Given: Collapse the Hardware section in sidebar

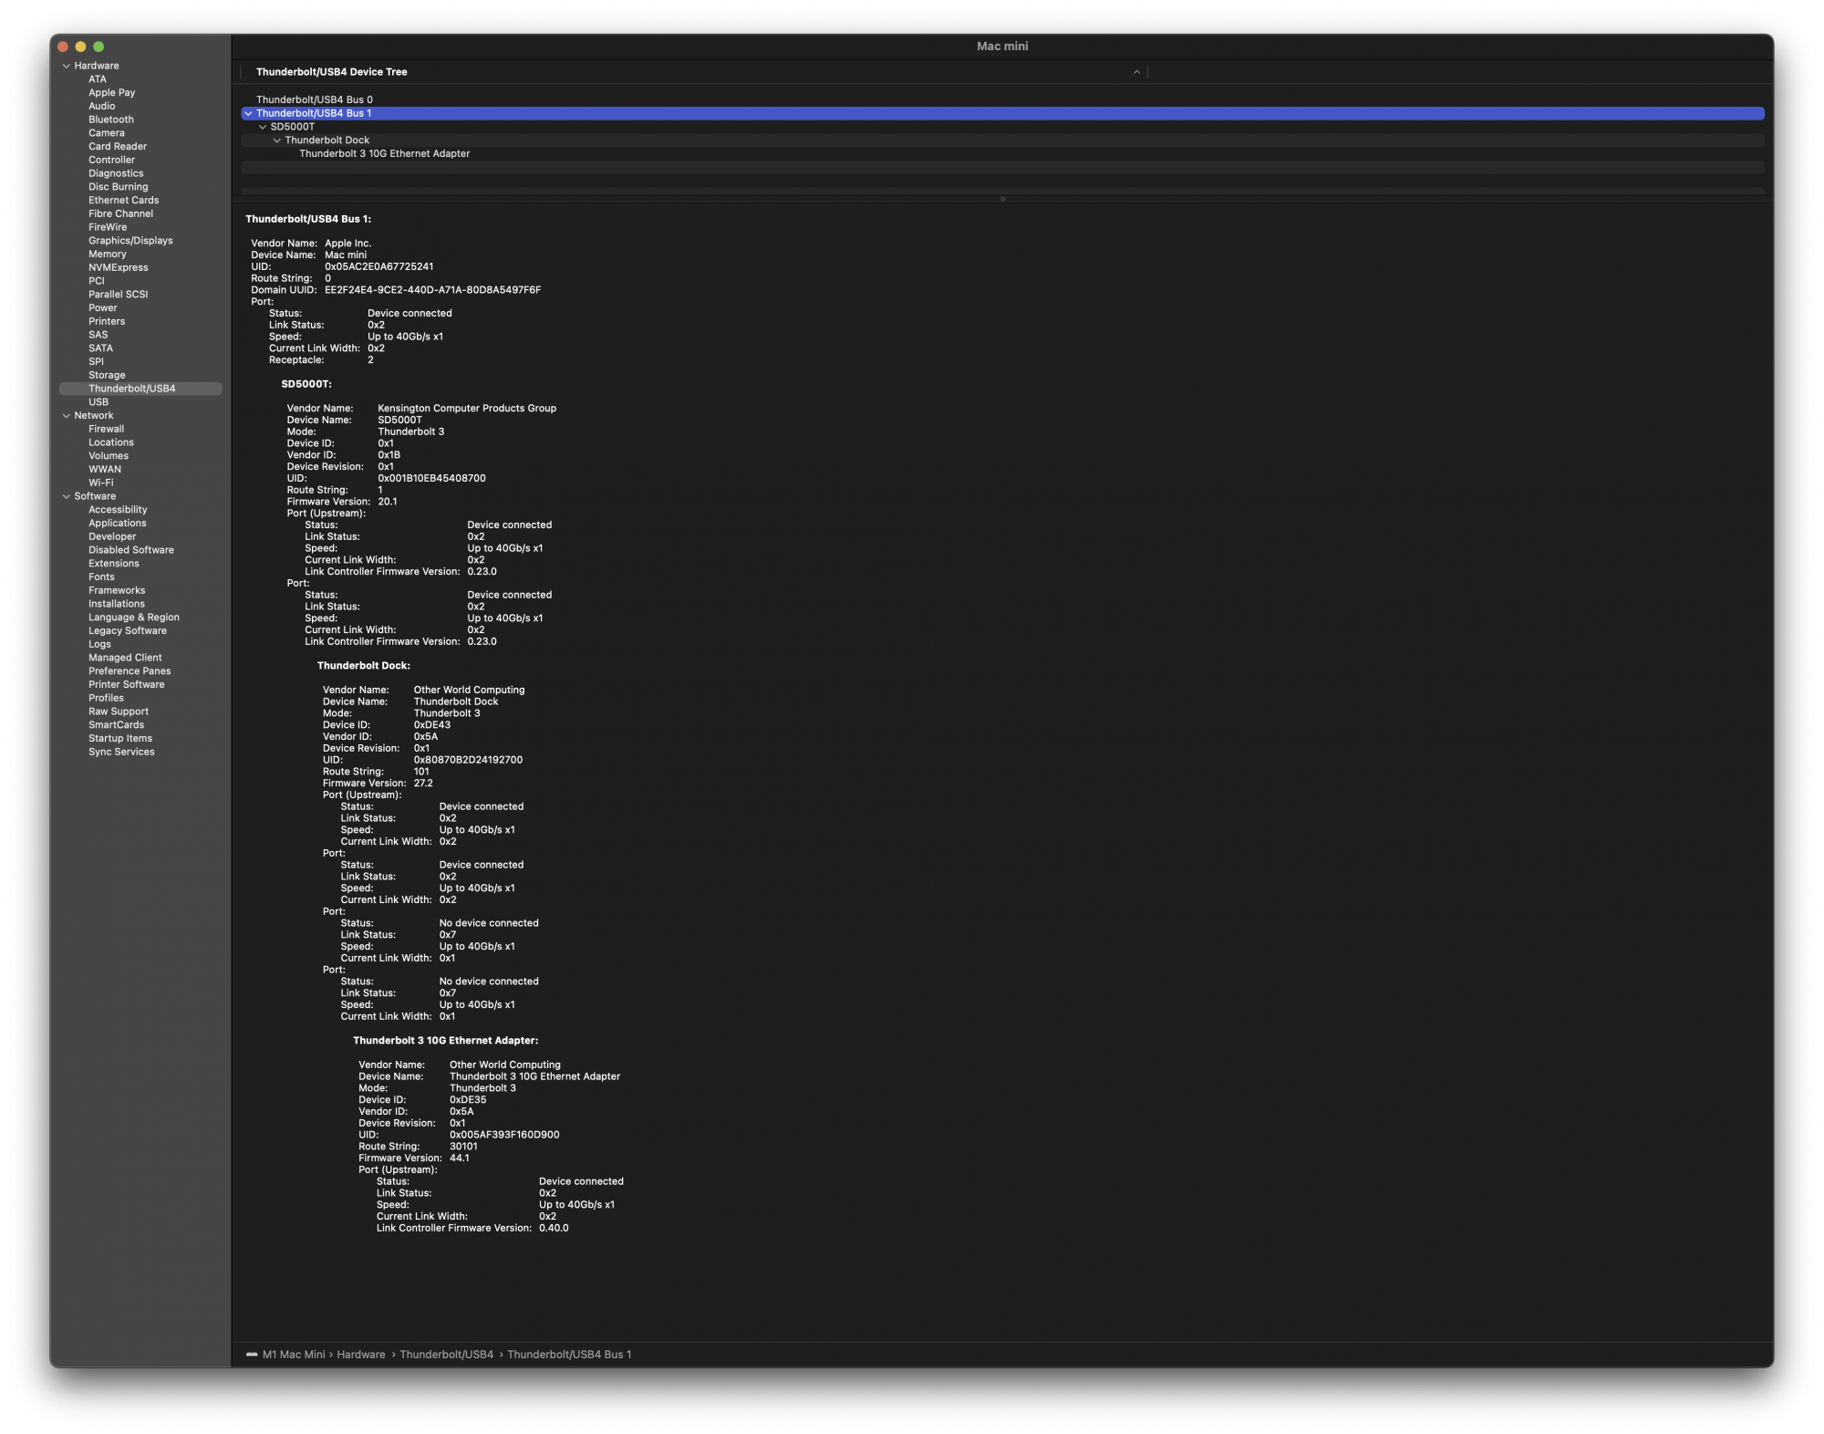Looking at the screenshot, I should [x=66, y=66].
